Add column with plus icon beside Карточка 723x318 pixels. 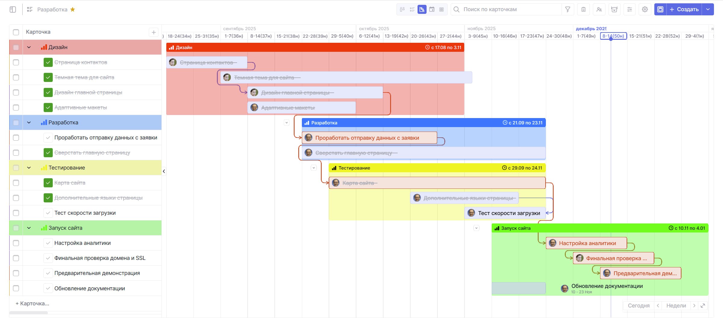tap(154, 32)
